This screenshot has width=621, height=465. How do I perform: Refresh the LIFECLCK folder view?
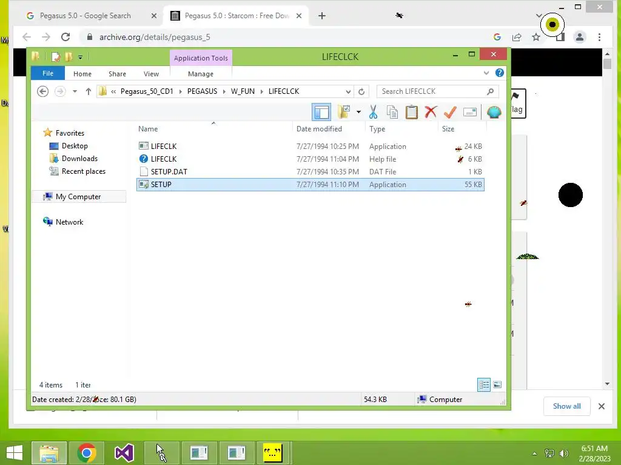(361, 92)
